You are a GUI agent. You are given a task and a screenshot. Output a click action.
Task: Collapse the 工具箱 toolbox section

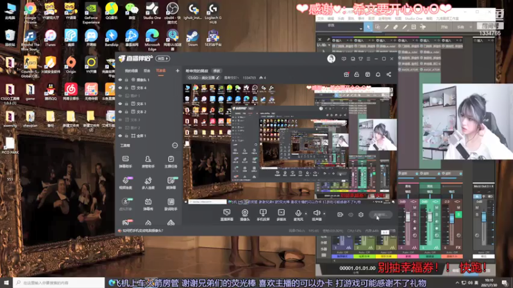174,145
